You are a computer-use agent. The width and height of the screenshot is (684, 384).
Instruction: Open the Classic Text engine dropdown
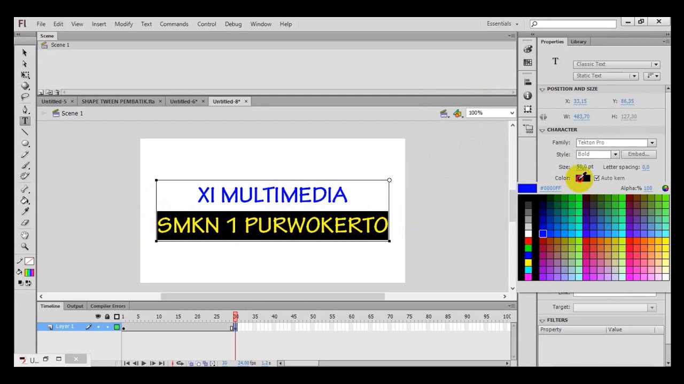[617, 64]
